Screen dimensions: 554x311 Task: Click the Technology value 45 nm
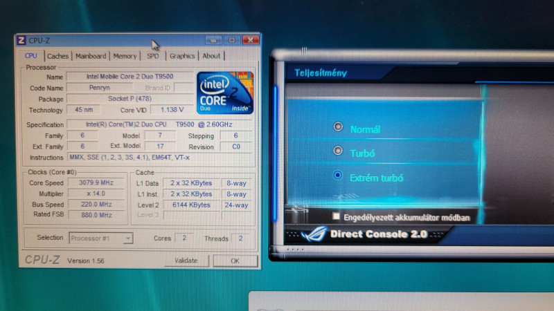tap(84, 110)
